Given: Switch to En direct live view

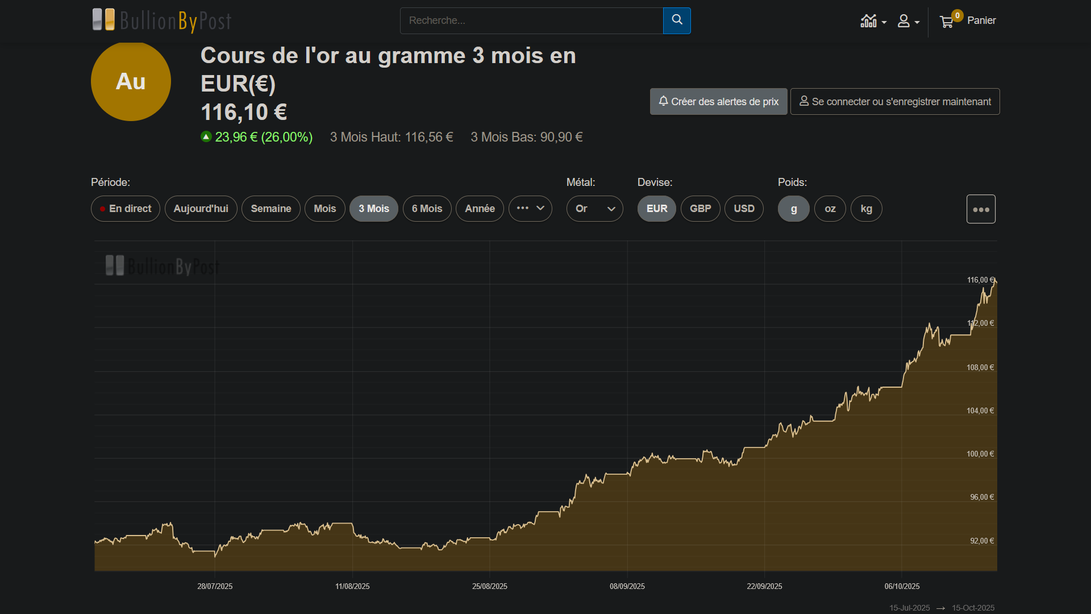Looking at the screenshot, I should pyautogui.click(x=126, y=209).
